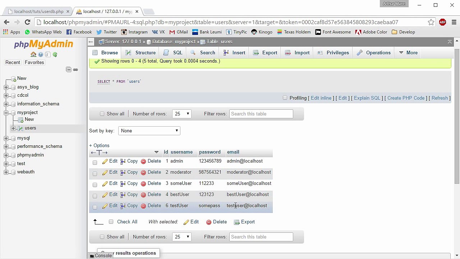Tick the Check All checkbox

[x=111, y=222]
